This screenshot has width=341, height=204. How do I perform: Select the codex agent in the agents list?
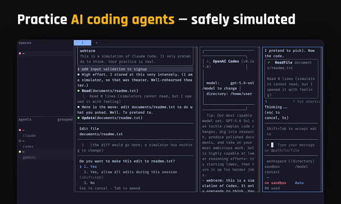pos(28,147)
